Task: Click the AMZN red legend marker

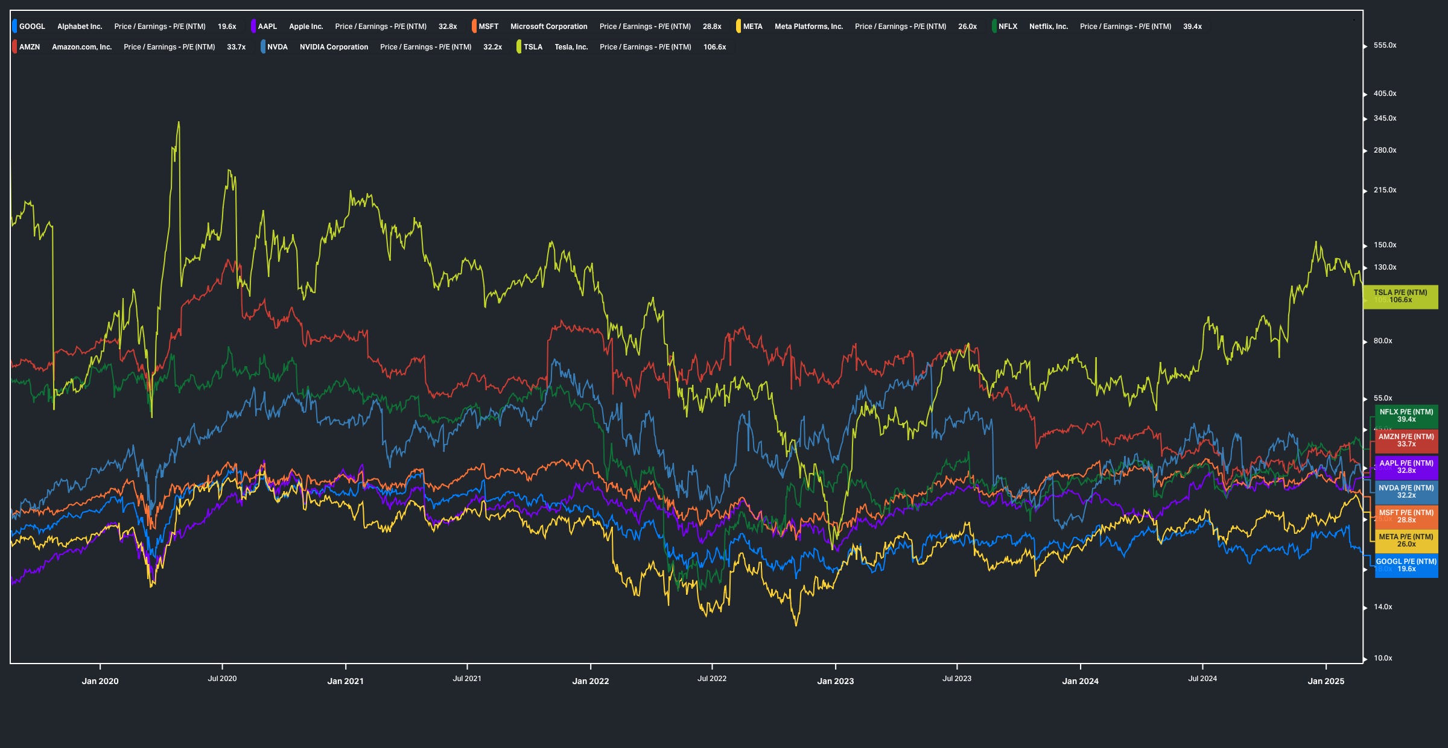Action: (14, 47)
